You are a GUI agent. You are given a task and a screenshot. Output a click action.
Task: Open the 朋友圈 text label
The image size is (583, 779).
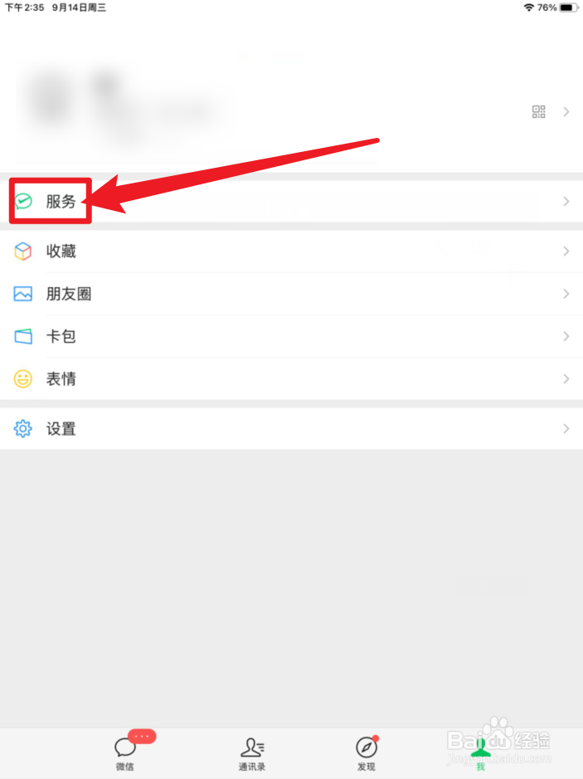pos(69,294)
